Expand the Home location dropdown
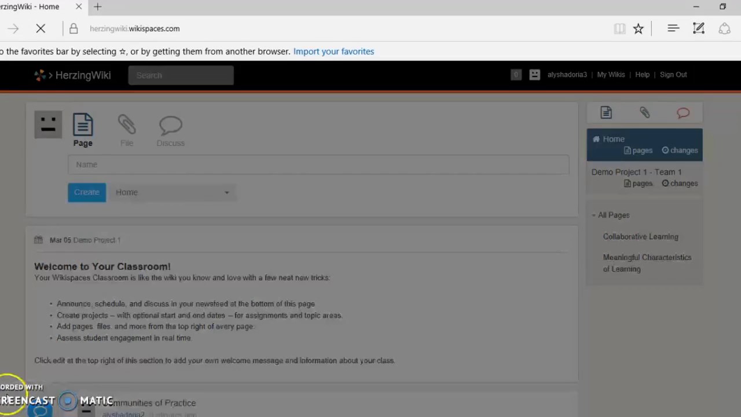Image resolution: width=741 pixels, height=417 pixels. 173,192
